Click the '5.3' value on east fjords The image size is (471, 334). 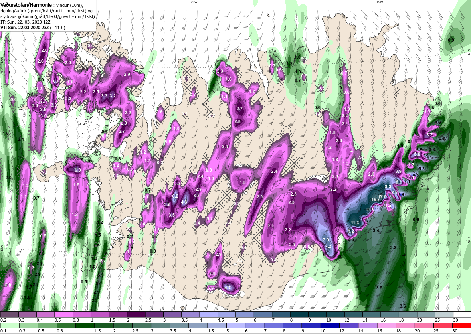pyautogui.click(x=422, y=169)
